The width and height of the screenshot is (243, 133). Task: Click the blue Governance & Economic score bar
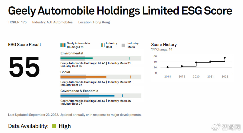coord(87,96)
